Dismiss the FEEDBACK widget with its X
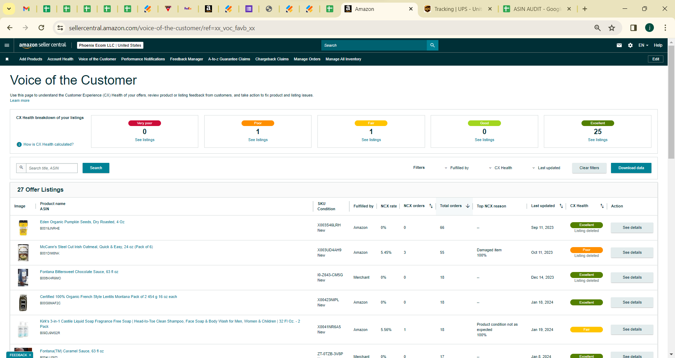 [30, 355]
